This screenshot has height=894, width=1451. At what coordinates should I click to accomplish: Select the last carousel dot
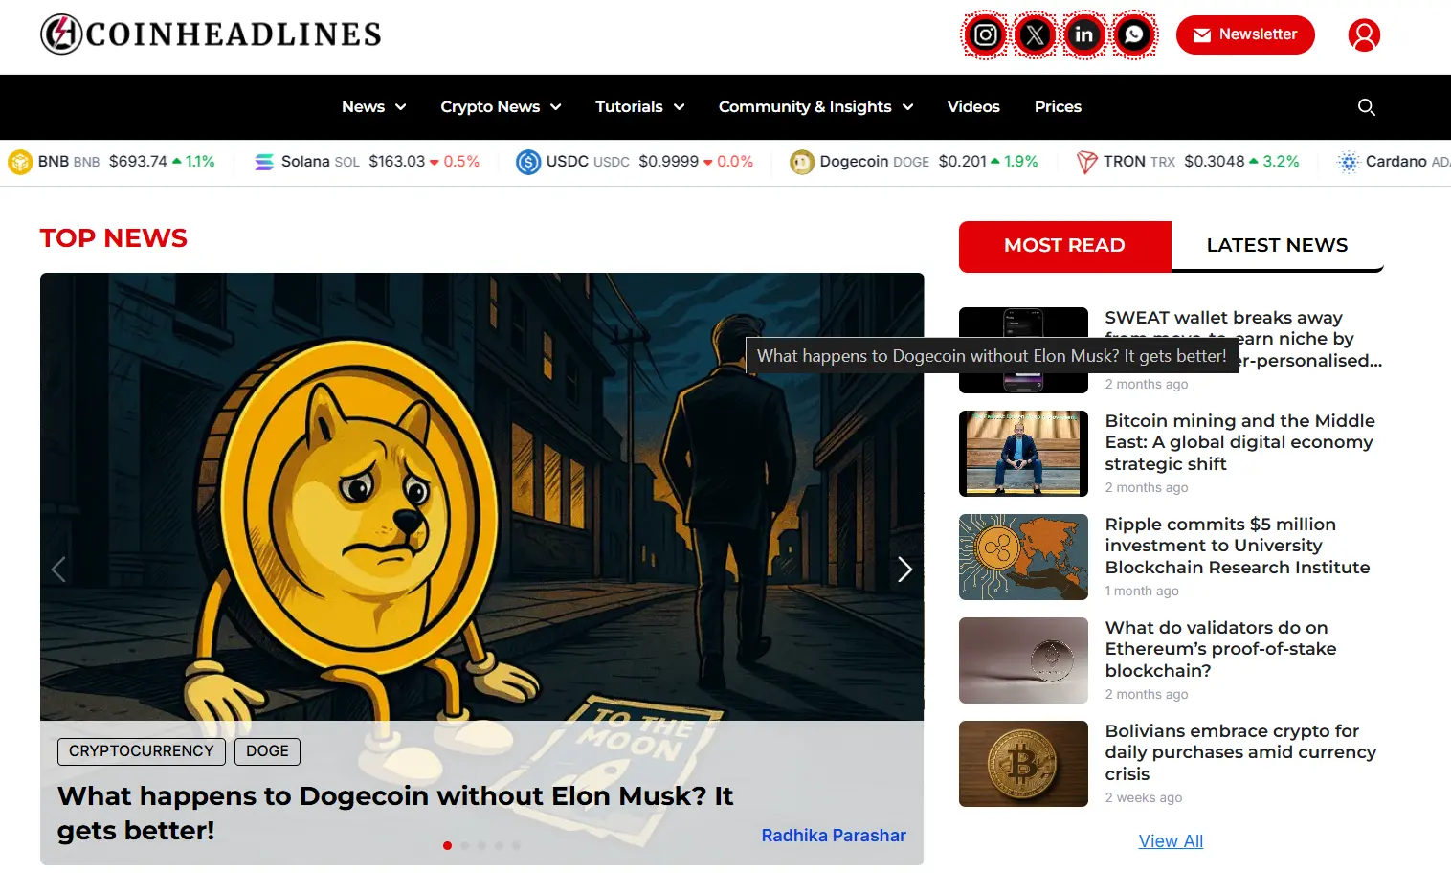[516, 845]
